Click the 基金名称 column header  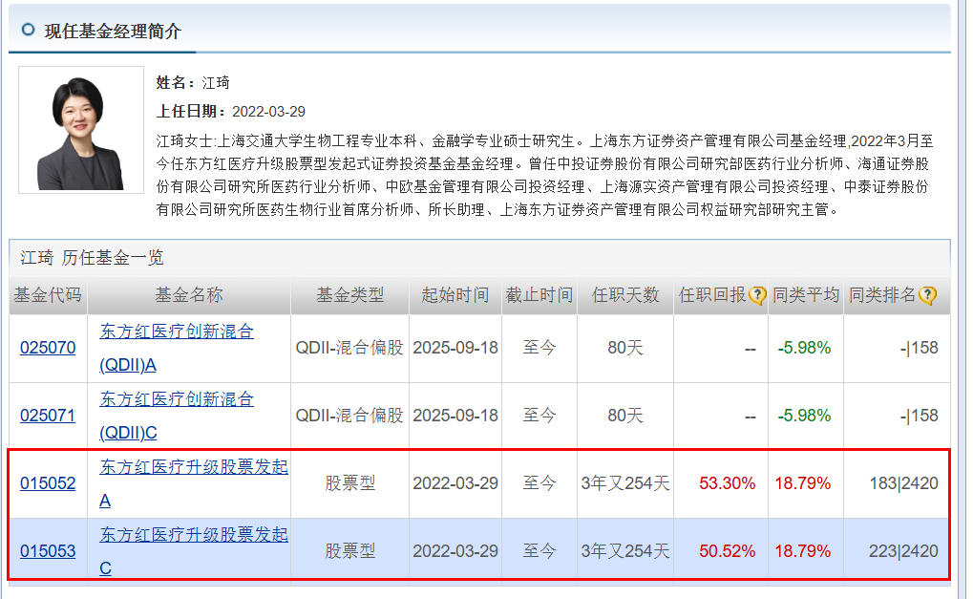[x=189, y=295]
